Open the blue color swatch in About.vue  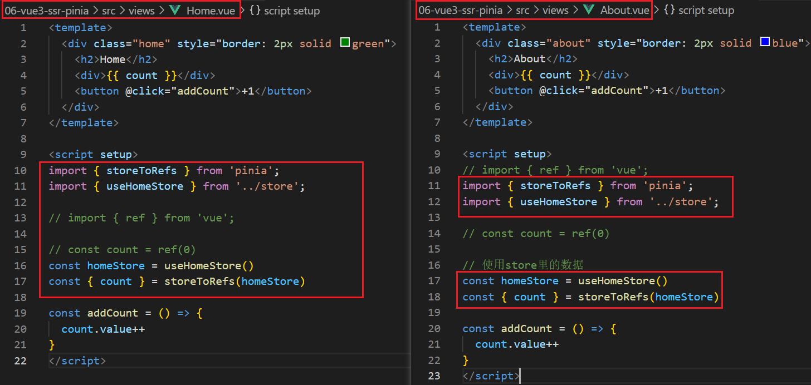coord(765,42)
